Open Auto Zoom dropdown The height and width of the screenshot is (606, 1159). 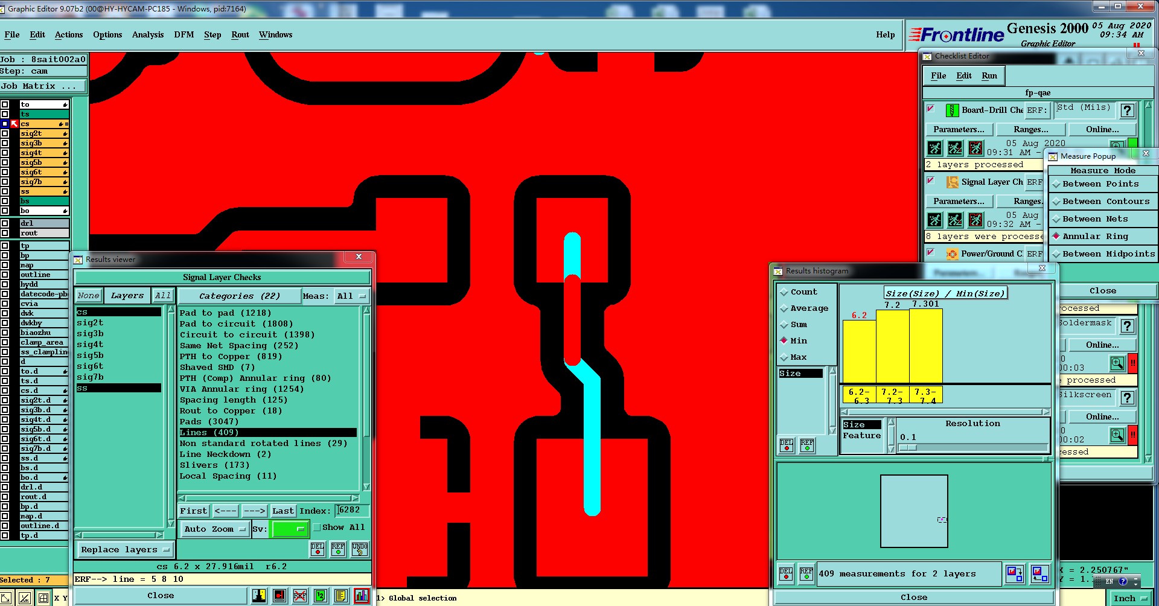coord(215,529)
